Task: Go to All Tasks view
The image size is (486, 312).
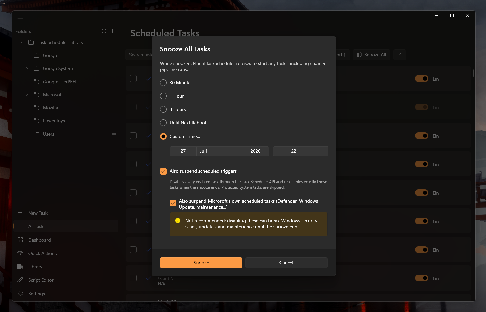Action: click(66, 226)
